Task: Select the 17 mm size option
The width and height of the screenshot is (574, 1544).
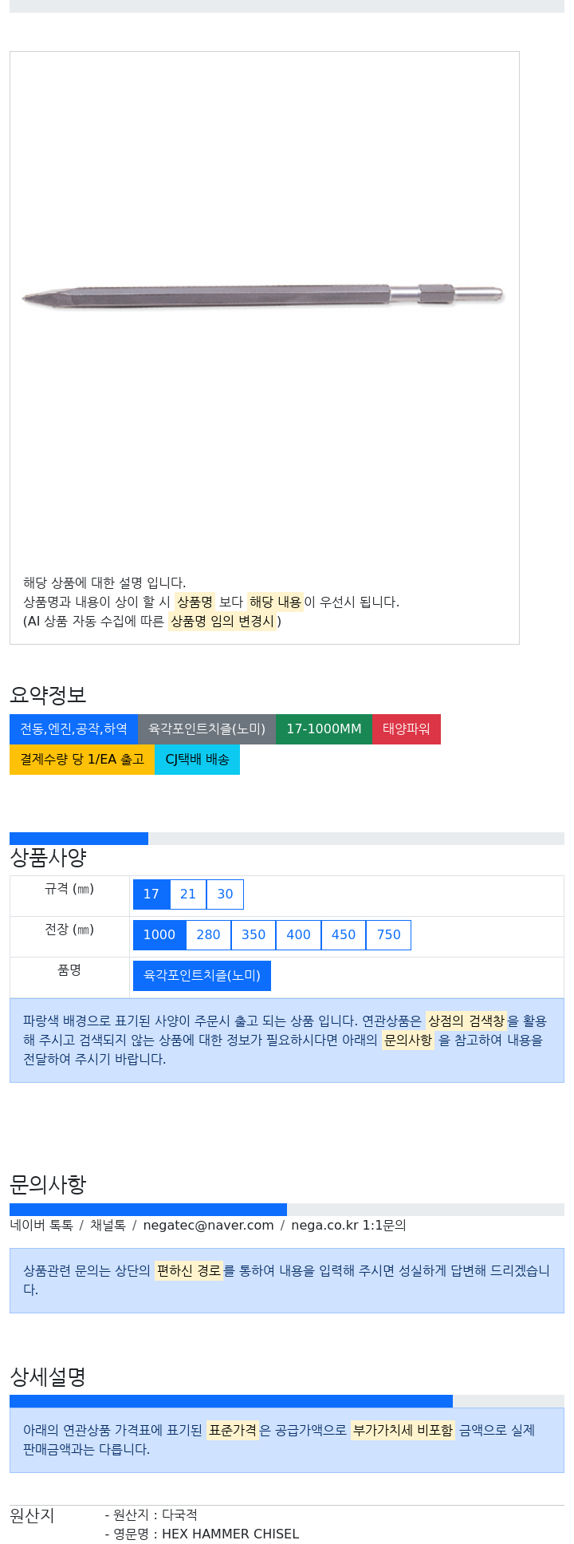Action: pos(151,894)
